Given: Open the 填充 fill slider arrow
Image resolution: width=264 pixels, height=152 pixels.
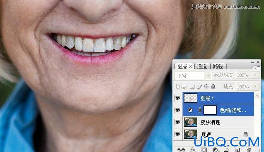Looking at the screenshot, I should pyautogui.click(x=255, y=86).
